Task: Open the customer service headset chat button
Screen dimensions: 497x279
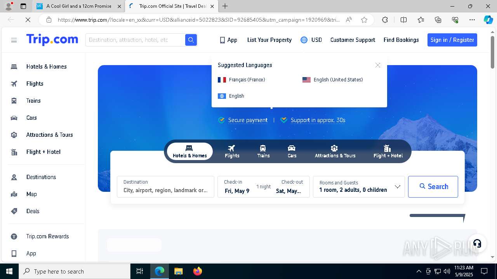Action: pos(477,243)
